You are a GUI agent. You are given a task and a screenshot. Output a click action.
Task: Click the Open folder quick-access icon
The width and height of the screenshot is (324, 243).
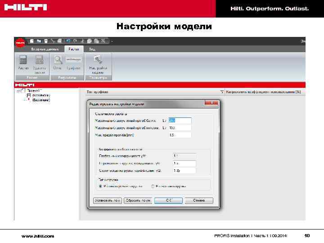[x=39, y=41]
